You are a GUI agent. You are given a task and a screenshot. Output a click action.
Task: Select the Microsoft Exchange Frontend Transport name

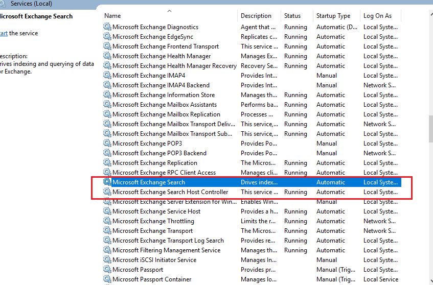(x=166, y=46)
